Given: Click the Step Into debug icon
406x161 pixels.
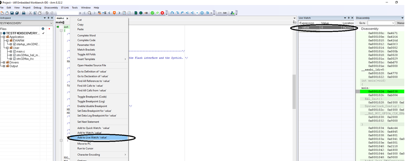Looking at the screenshot, I should click(177, 13).
